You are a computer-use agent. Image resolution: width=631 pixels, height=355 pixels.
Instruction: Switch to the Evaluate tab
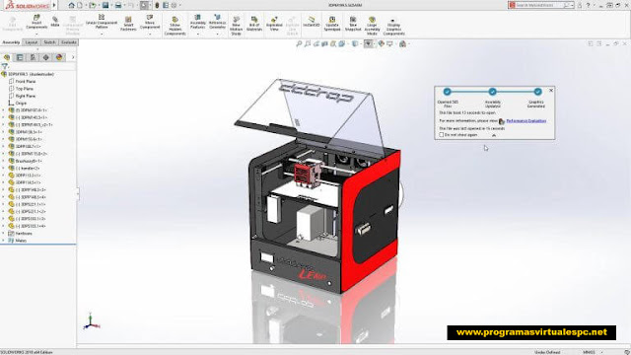pos(68,42)
